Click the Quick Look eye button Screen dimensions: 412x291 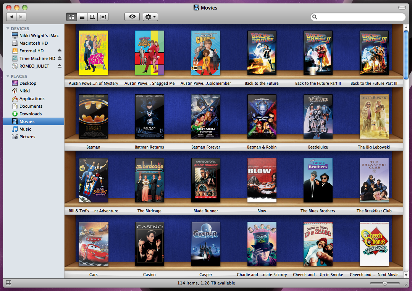(x=132, y=17)
